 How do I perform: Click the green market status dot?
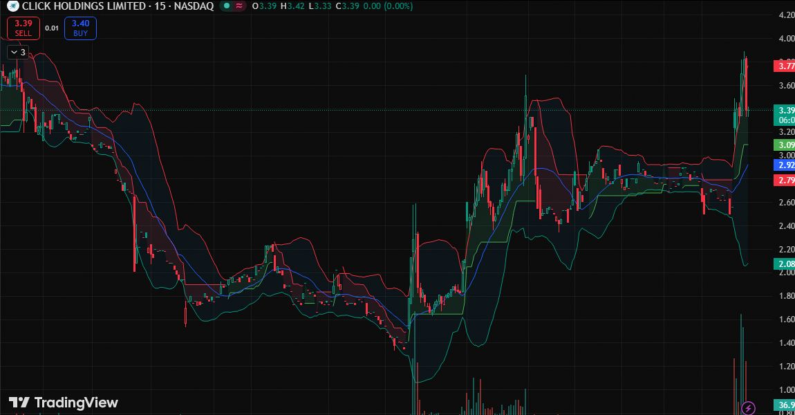click(x=227, y=6)
